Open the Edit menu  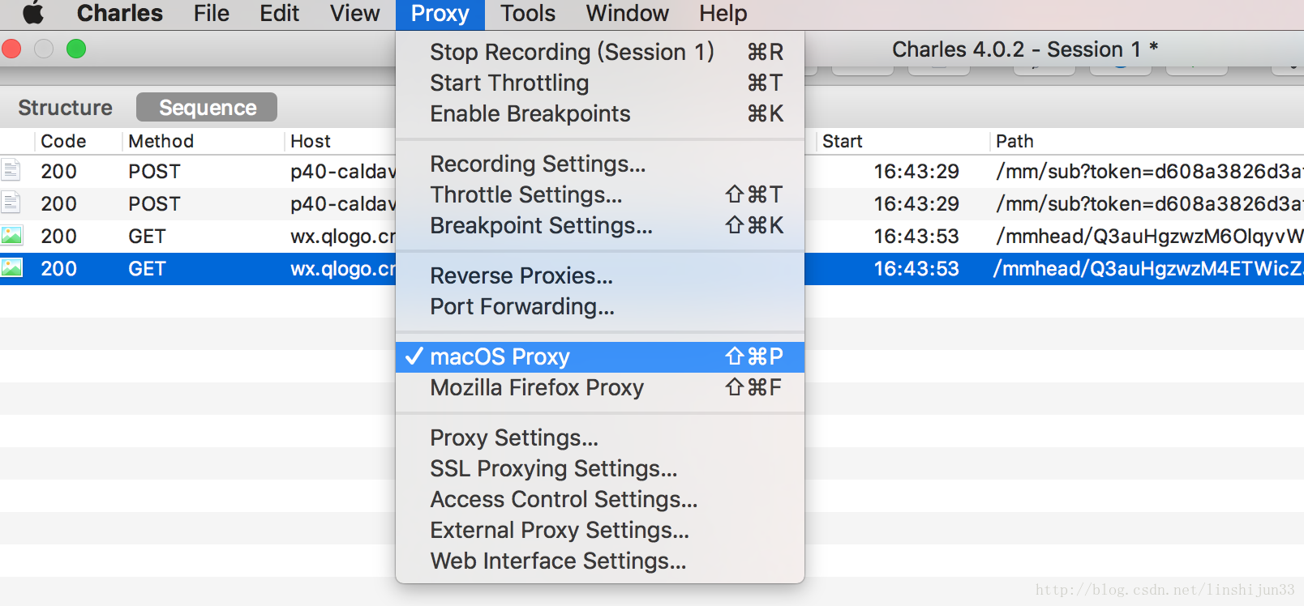click(280, 14)
